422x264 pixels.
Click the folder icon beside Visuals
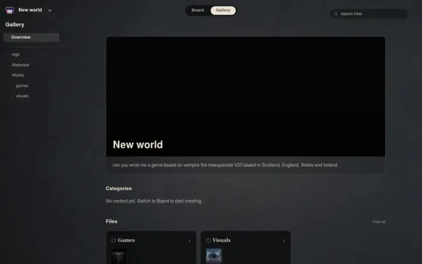[x=208, y=240]
